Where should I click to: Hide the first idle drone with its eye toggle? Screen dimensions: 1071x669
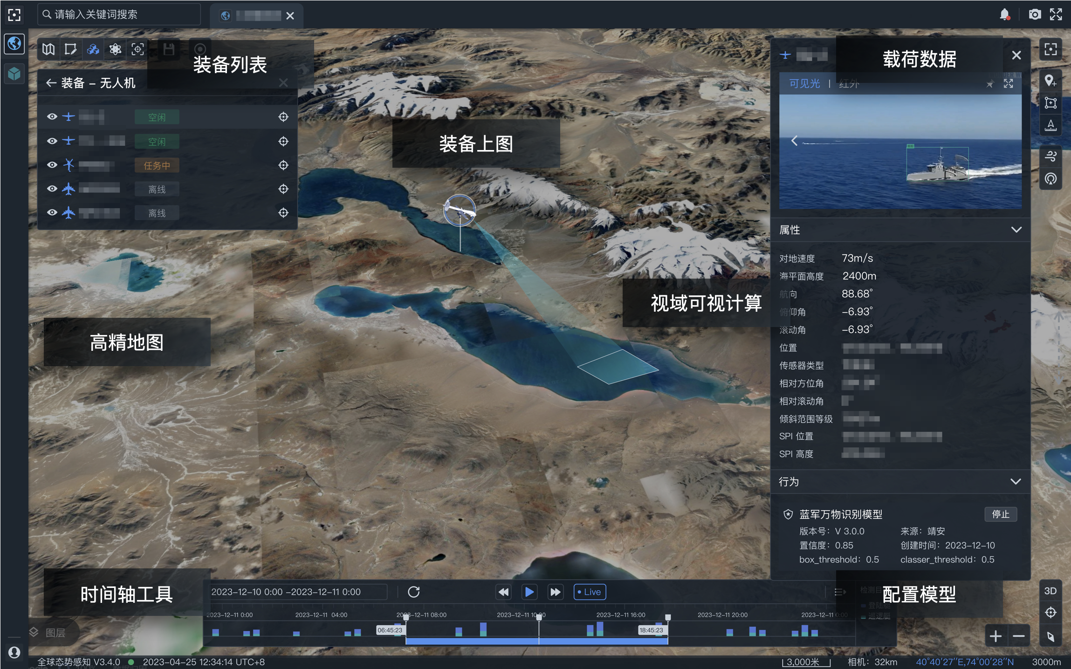52,116
